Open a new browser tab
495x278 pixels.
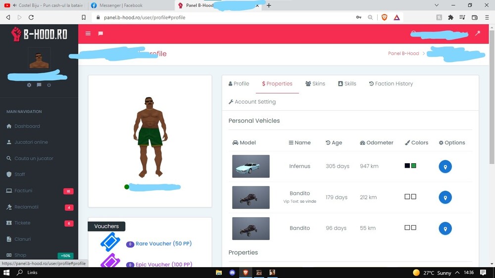[x=269, y=5]
